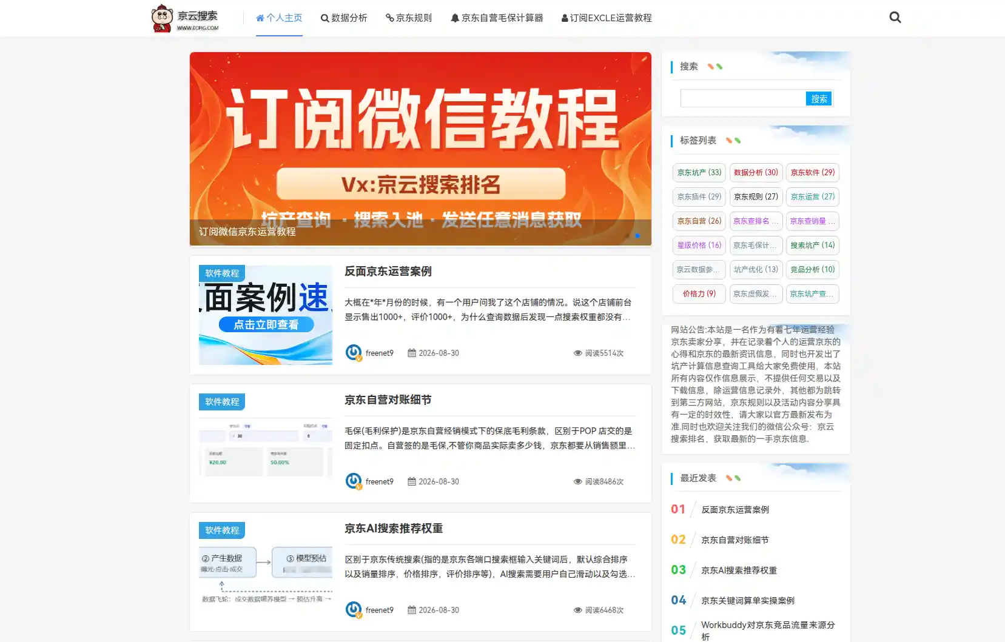Select the 坑产优化 (13) tag

click(x=756, y=270)
